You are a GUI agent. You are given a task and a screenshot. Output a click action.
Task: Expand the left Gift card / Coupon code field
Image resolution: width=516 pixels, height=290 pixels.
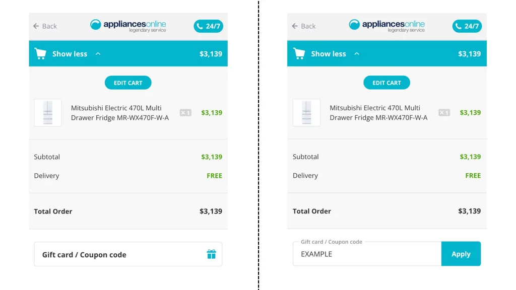point(121,254)
